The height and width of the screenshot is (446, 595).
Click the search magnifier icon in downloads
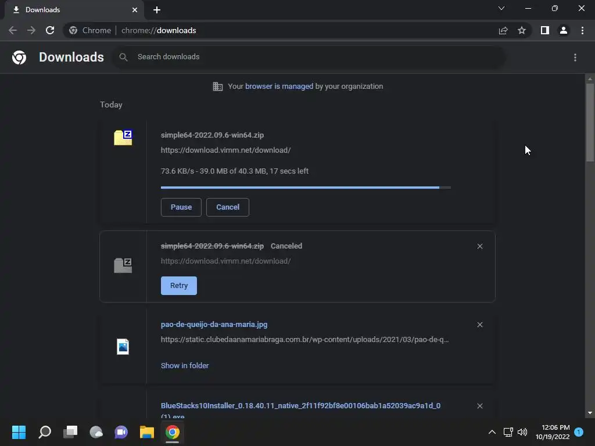coord(123,57)
